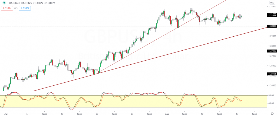The width and height of the screenshot is (277, 115).
Task: Click the Aug date on time axis
Action: click(167, 114)
